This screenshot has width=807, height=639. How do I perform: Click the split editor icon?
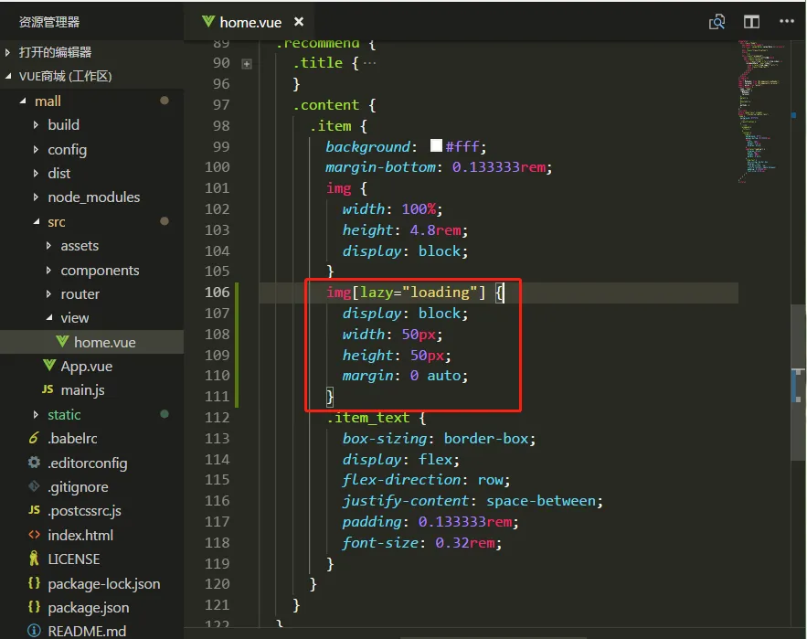pos(751,22)
